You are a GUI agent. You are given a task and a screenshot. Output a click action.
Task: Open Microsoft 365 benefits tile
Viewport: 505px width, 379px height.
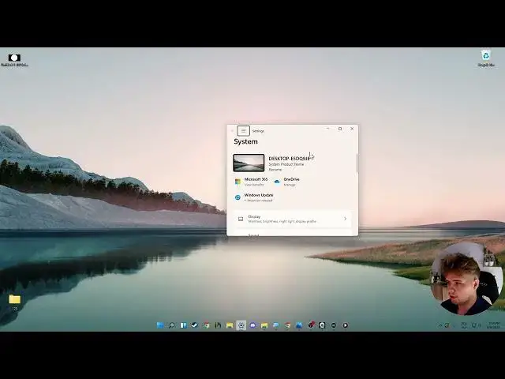point(252,182)
